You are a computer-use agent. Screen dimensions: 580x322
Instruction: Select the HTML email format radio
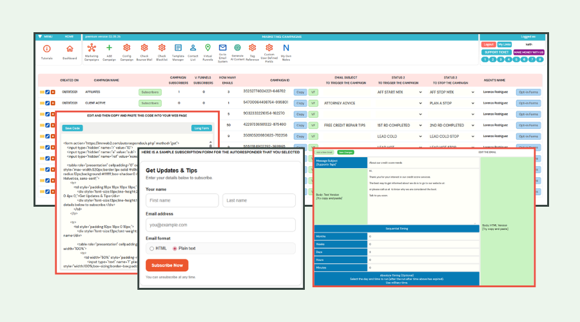coord(151,249)
